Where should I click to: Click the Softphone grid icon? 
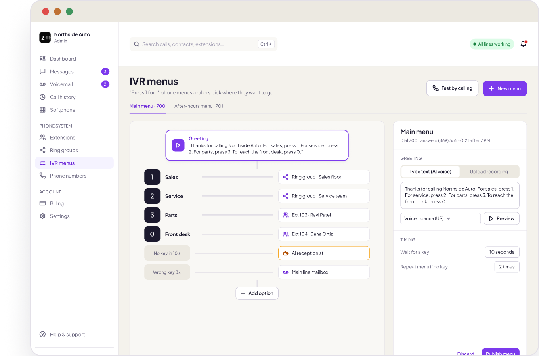pos(42,110)
